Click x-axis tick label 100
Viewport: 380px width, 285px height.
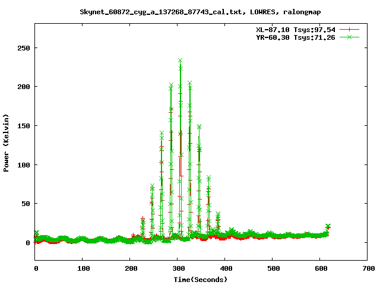pos(84,268)
